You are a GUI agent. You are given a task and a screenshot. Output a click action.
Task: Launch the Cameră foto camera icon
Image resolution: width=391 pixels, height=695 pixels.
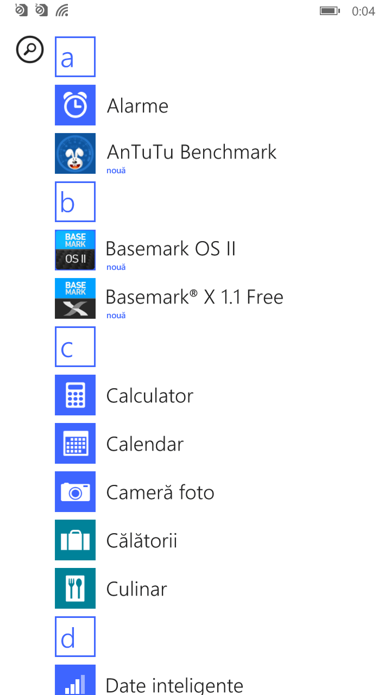pos(75,492)
